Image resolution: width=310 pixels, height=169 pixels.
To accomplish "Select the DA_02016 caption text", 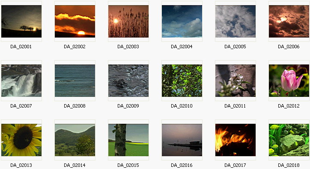I will click(182, 165).
